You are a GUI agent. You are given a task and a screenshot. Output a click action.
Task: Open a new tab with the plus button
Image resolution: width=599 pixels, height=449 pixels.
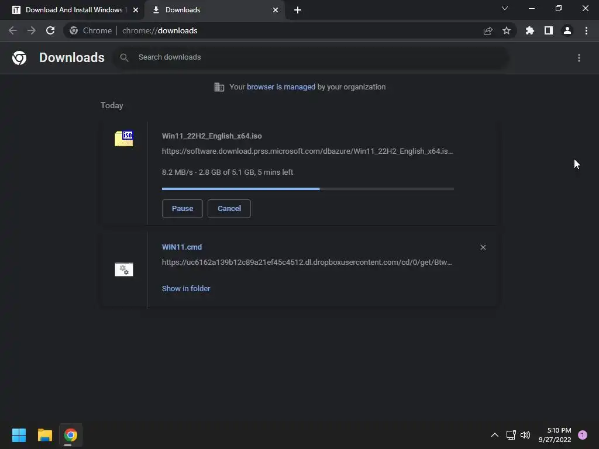click(x=298, y=10)
